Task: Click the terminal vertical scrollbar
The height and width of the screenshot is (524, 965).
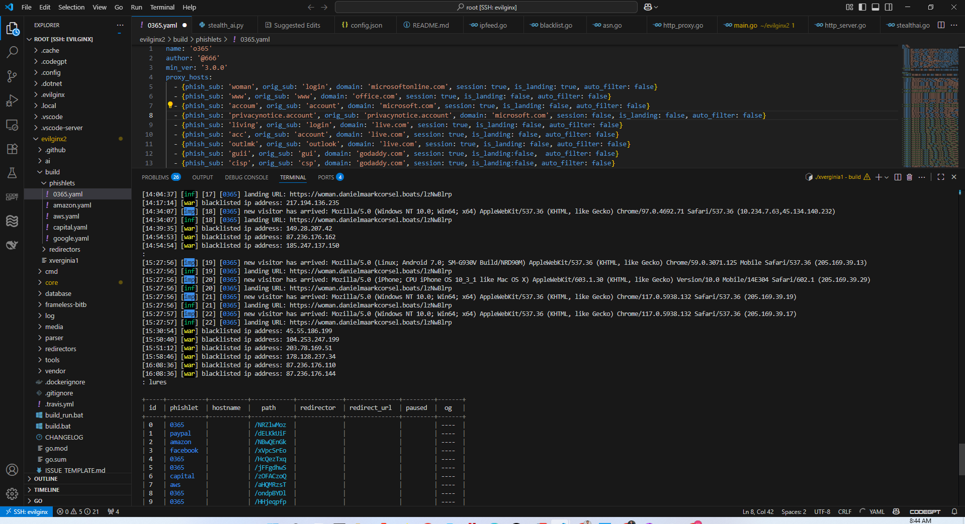Action: coord(961,460)
